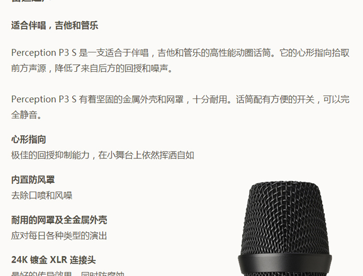Click the 内置防风罩 feature heading
This screenshot has width=363, height=276.
(33, 180)
